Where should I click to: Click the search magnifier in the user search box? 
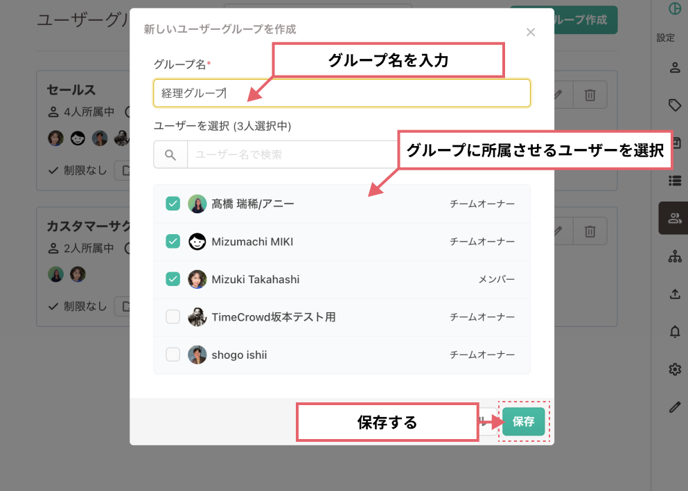coord(168,154)
